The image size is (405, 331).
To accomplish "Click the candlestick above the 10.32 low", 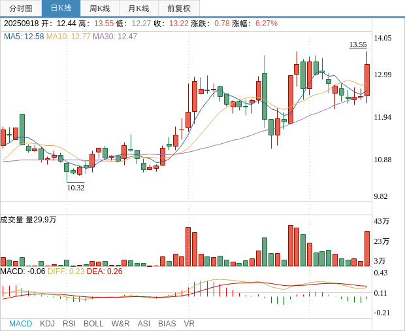I will click(x=67, y=167).
